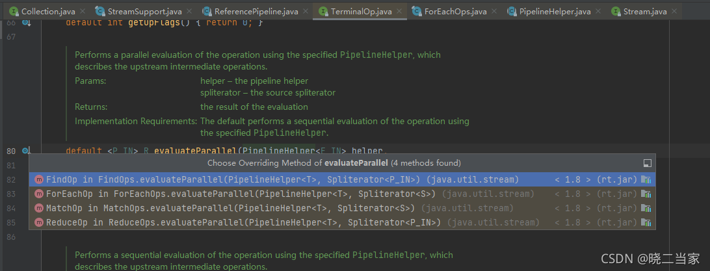Switch to the ReferencePipeline.java tab

[x=256, y=11]
